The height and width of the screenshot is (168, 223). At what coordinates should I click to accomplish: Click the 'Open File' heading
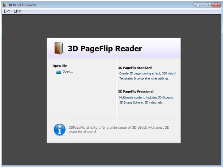point(60,66)
